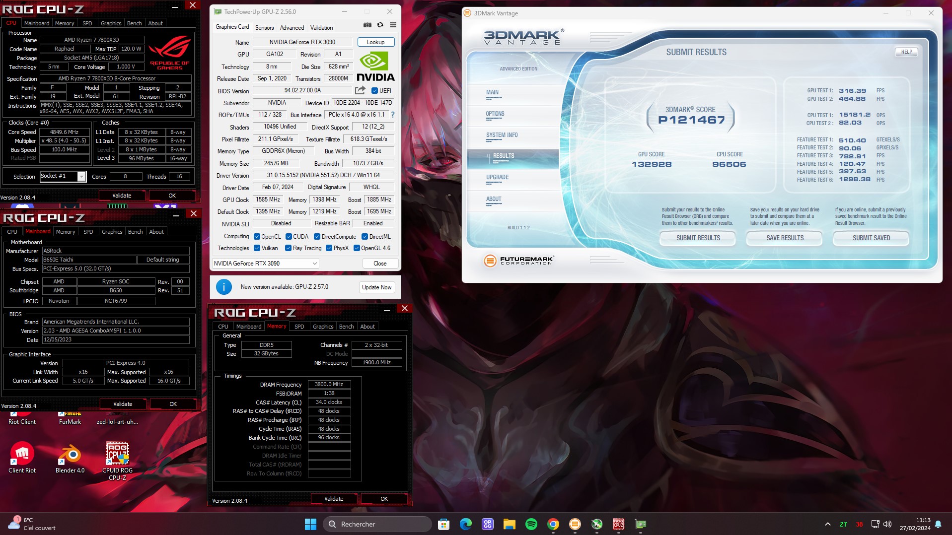Open the GPU-Z hamburger menu
Image resolution: width=952 pixels, height=535 pixels.
coord(393,25)
